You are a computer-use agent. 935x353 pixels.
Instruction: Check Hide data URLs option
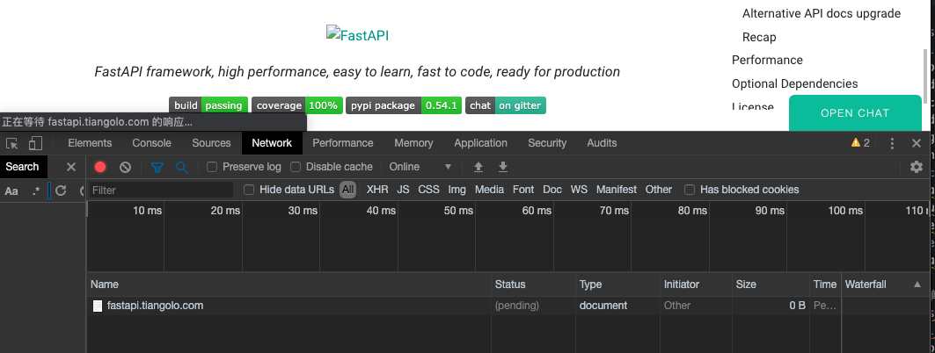coord(249,190)
